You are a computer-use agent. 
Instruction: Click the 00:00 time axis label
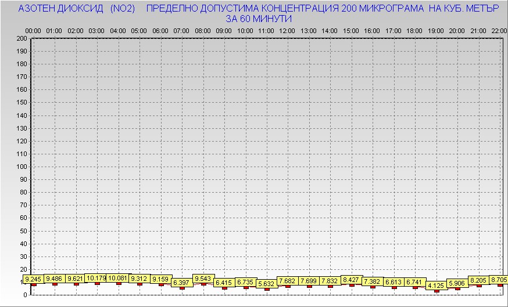tap(33, 31)
